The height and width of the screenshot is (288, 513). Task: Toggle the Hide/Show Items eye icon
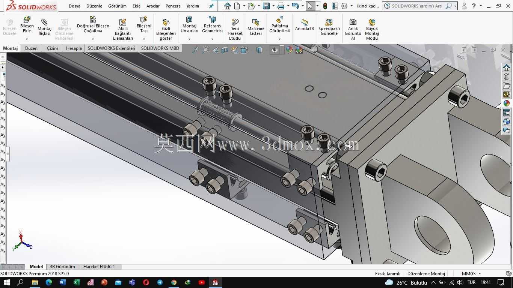pyautogui.click(x=275, y=50)
